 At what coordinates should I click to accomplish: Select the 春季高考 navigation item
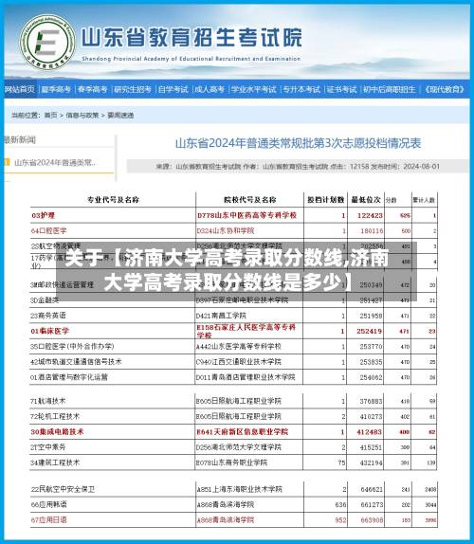click(x=92, y=89)
